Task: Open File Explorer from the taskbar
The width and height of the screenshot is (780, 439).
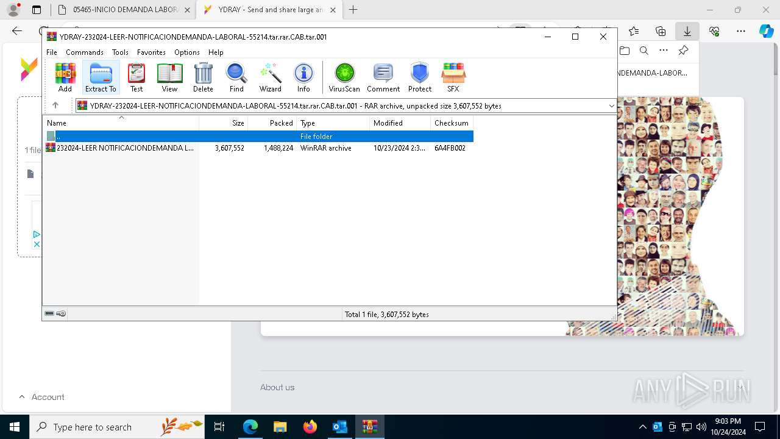Action: click(x=280, y=427)
